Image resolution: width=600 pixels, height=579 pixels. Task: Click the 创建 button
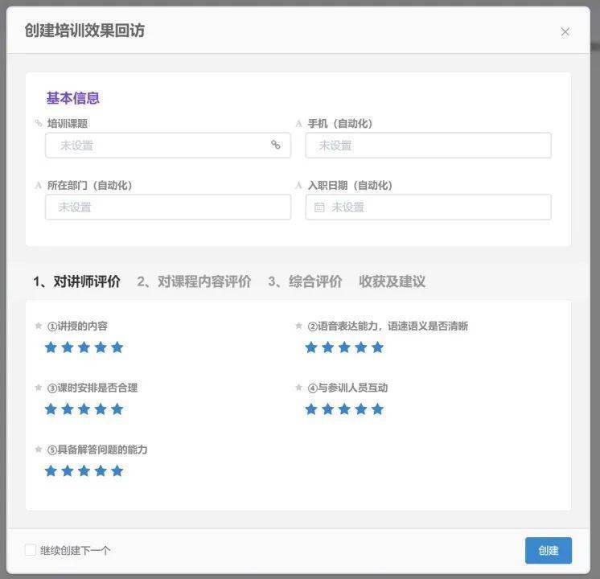pyautogui.click(x=548, y=550)
